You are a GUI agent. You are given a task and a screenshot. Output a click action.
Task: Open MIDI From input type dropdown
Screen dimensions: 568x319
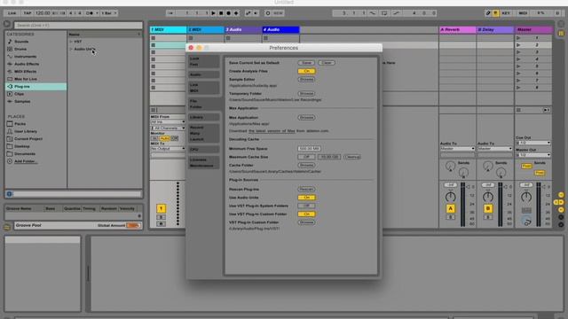168,122
